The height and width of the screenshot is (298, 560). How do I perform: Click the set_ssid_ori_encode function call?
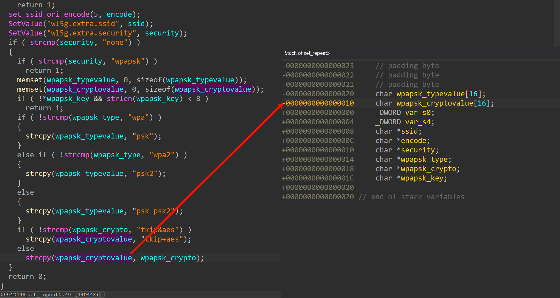(49, 14)
